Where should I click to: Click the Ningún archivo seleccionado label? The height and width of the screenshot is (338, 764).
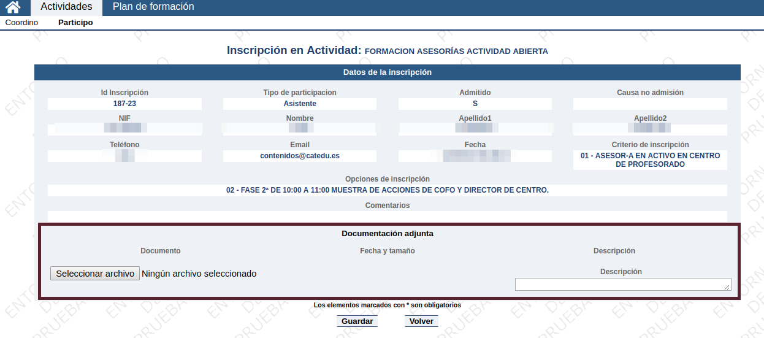pos(199,274)
